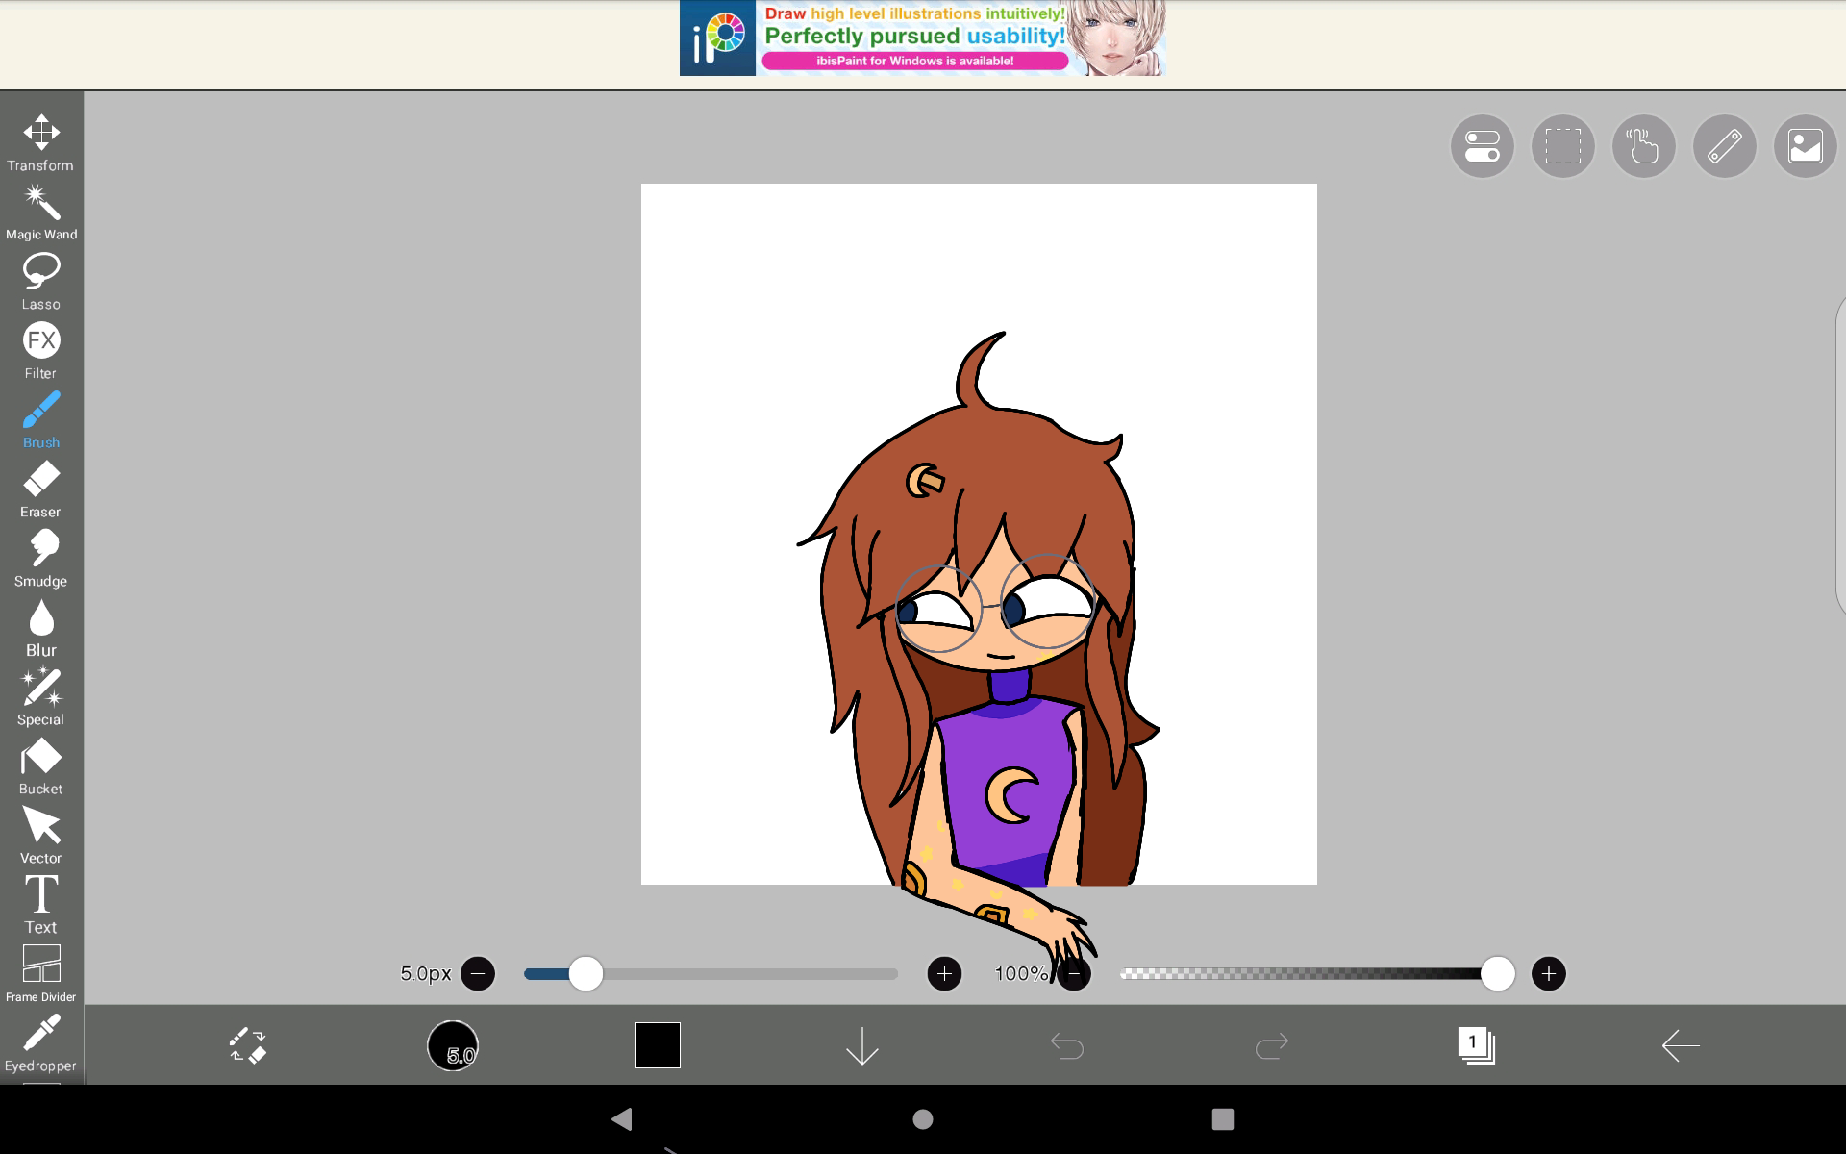Increase brush thickness with plus button
The height and width of the screenshot is (1154, 1846).
pos(944,974)
